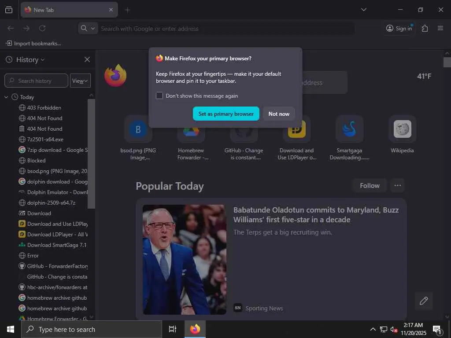Open the notification center icon

tap(437, 330)
